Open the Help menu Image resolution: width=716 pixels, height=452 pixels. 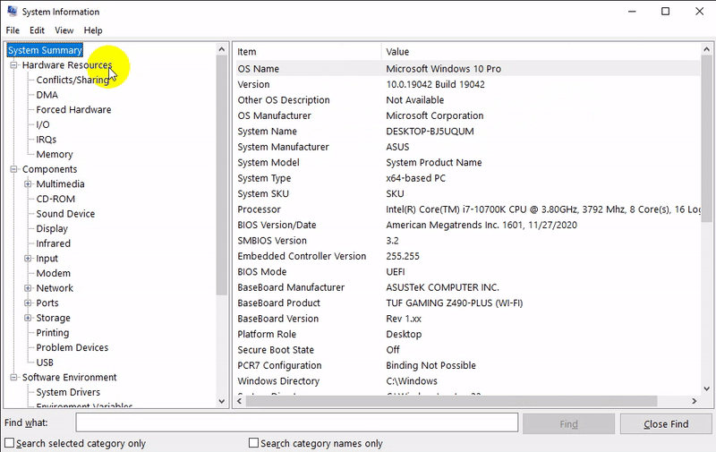(x=93, y=30)
